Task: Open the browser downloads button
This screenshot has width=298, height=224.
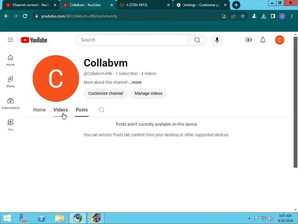Action: [264, 16]
